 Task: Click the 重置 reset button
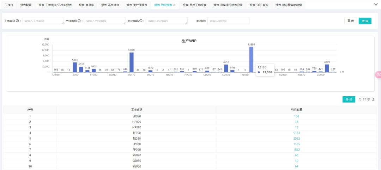pos(351,21)
